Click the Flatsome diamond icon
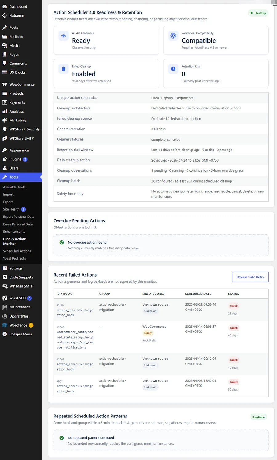The height and width of the screenshot is (460, 277). [x=5, y=15]
